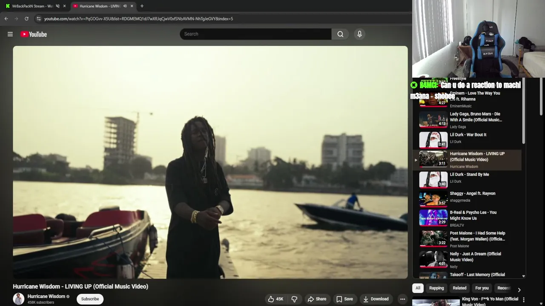
Task: Open more actions menu under video
Action: coord(402,299)
